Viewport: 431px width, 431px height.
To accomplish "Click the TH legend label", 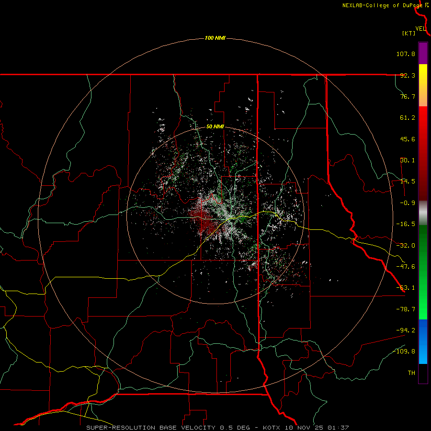I will point(411,373).
